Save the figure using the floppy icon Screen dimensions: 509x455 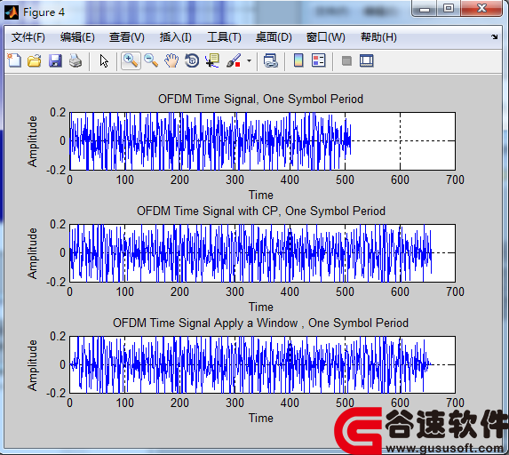click(x=55, y=60)
